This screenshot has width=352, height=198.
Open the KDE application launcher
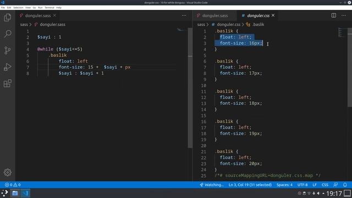[x=4, y=193]
